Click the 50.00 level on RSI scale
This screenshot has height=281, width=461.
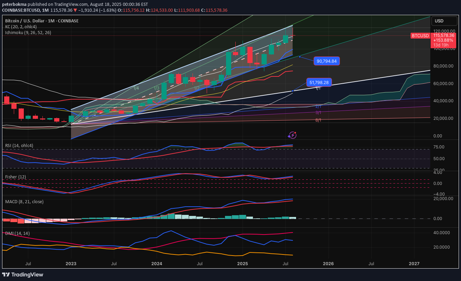[x=439, y=159]
